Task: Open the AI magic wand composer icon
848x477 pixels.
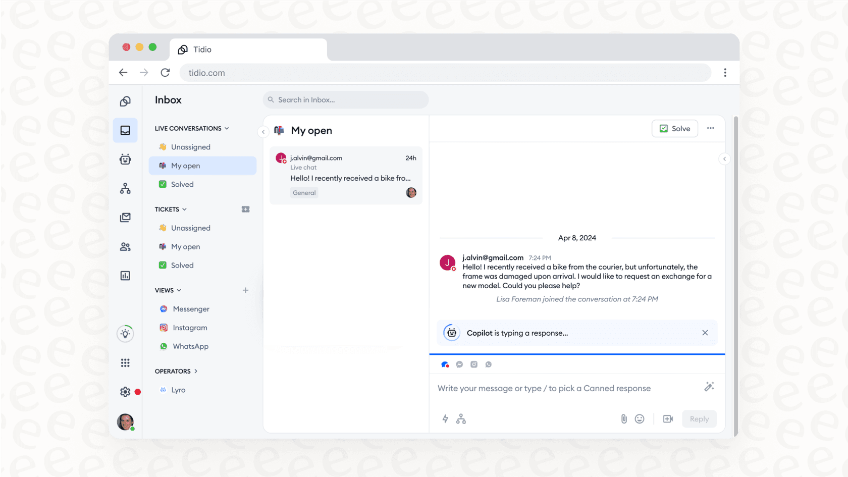Action: coord(709,387)
